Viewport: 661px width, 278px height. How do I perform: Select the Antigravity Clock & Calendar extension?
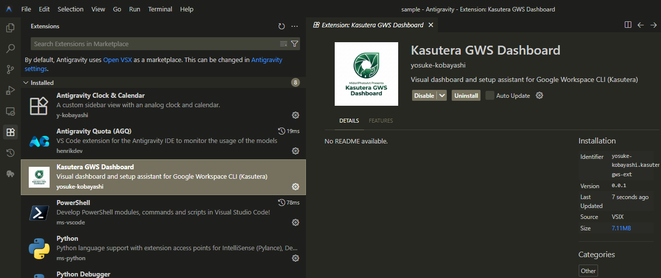[164, 106]
